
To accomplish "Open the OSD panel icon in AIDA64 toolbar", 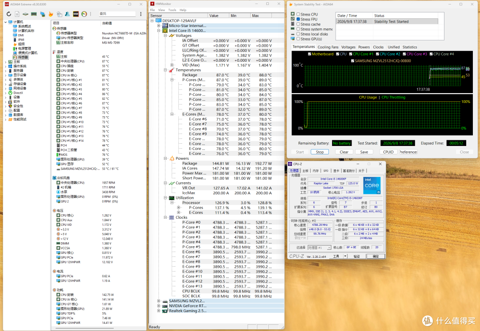I will click(76, 14).
